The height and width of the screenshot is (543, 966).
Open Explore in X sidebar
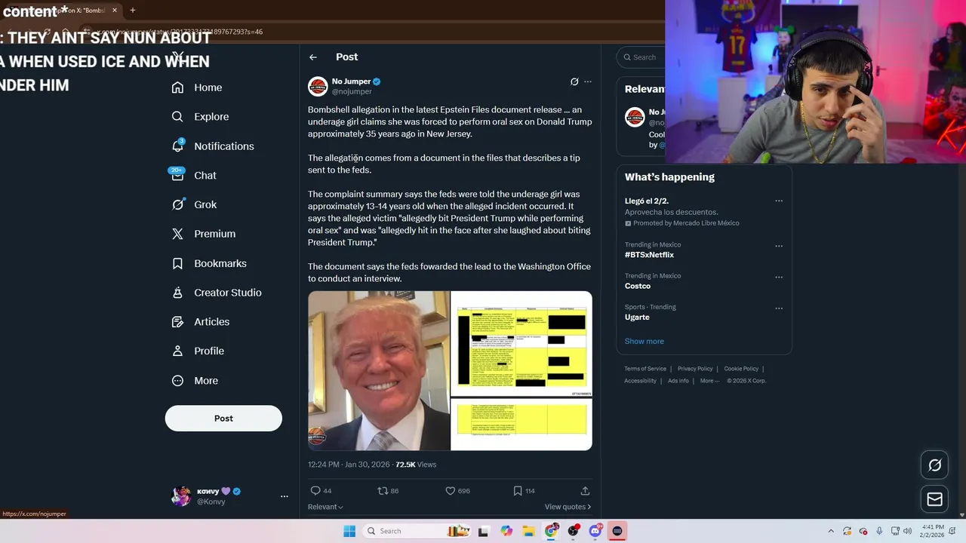click(x=200, y=117)
